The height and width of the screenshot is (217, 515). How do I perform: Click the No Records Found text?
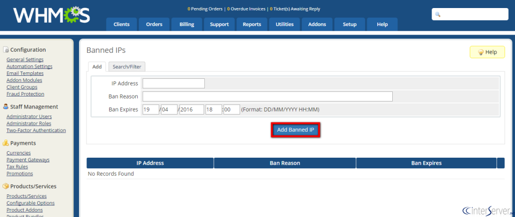coord(111,174)
